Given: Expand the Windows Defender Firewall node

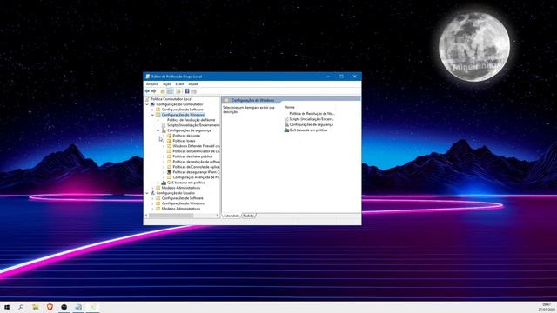Looking at the screenshot, I should pyautogui.click(x=164, y=146).
